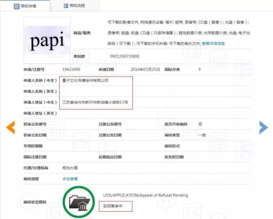Go to previous record with orange arrow
Image resolution: width=273 pixels, height=219 pixels.
pos(10,127)
